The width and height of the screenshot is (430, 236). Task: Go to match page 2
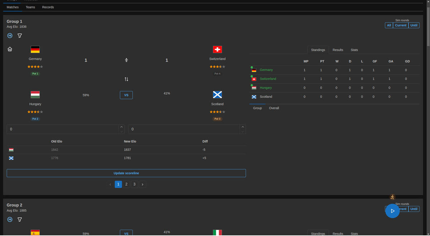[126, 185]
